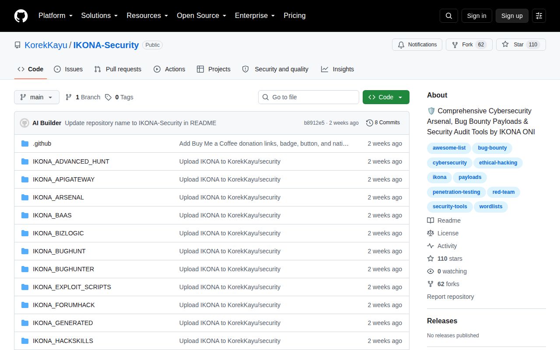Expand the Enterprise menu
Image resolution: width=560 pixels, height=350 pixels.
click(x=255, y=16)
